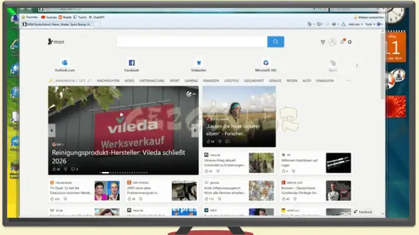Open the NACHRICHTEN category
The width and height of the screenshot is (419, 235).
(108, 80)
